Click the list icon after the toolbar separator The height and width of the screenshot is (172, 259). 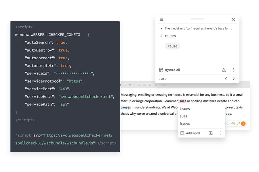(164, 85)
